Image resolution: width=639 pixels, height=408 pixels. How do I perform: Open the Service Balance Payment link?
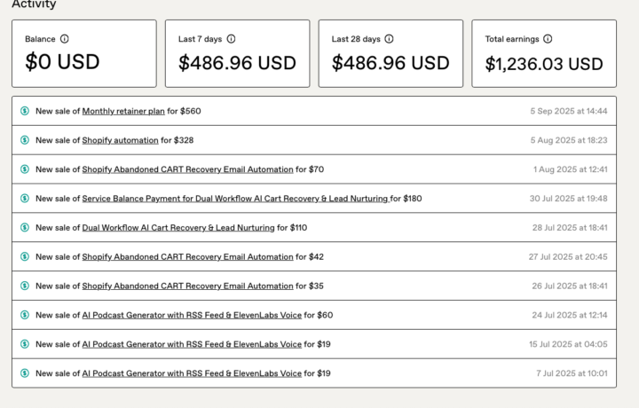(x=235, y=199)
